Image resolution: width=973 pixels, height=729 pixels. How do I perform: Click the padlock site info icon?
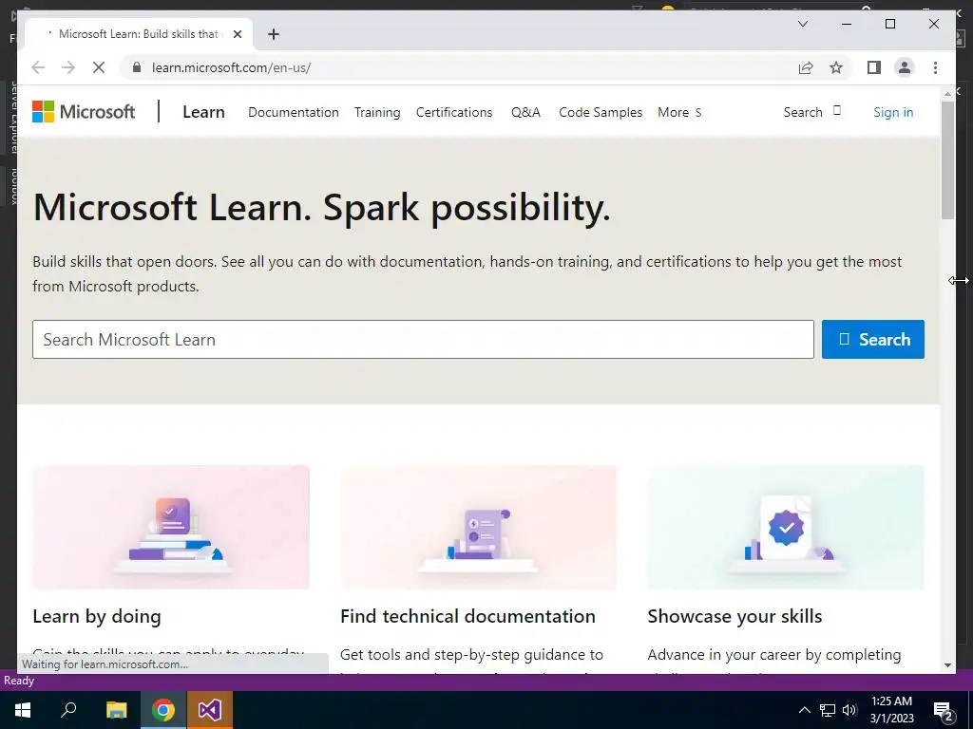(x=137, y=67)
